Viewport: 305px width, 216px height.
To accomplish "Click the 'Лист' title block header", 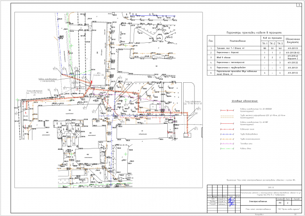I will pyautogui.click(x=287, y=199).
